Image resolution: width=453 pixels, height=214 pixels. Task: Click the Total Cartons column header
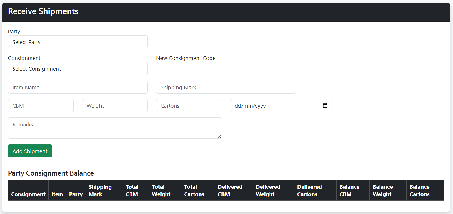[x=198, y=190]
